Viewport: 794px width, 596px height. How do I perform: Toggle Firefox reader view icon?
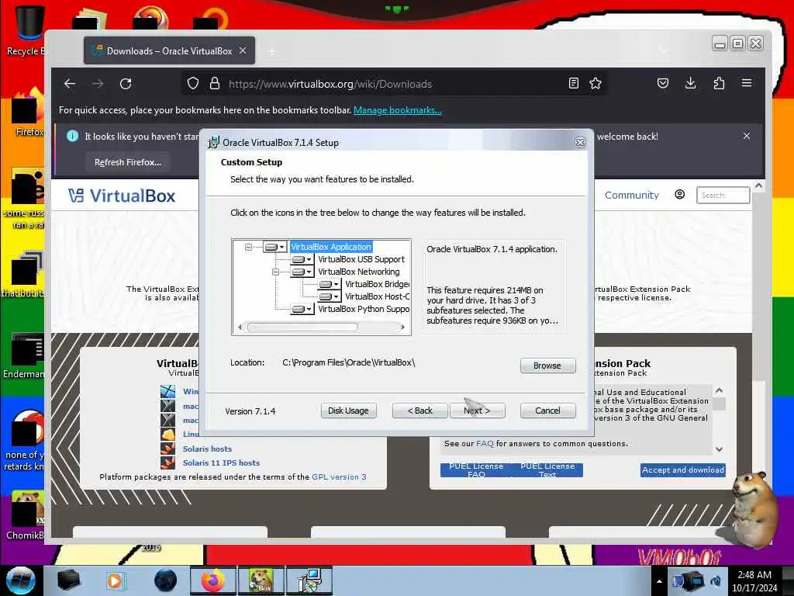click(x=574, y=84)
